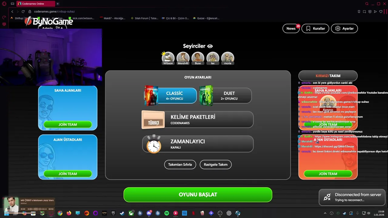The width and height of the screenshot is (388, 218).
Task: Choose CLASSIC 4+ oyuncu game mode
Action: click(171, 96)
